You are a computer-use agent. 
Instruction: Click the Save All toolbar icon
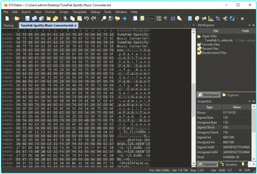(41, 18)
